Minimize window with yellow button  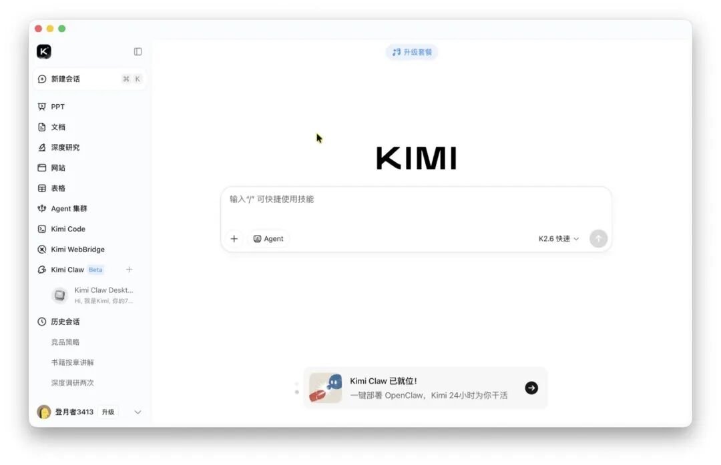coord(50,29)
